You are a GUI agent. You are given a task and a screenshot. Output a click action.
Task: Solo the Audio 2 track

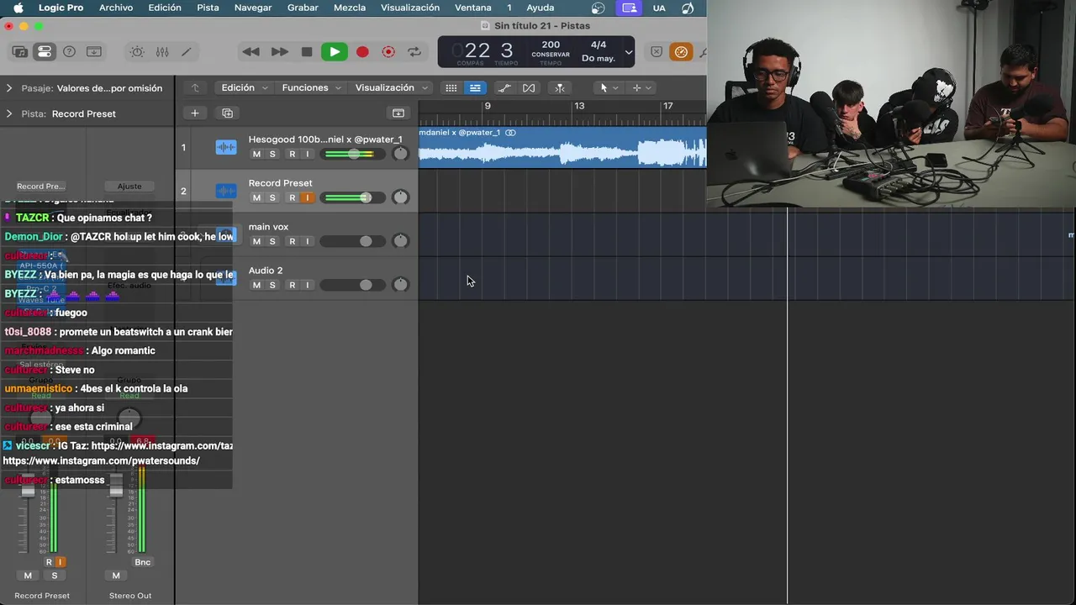pos(272,285)
